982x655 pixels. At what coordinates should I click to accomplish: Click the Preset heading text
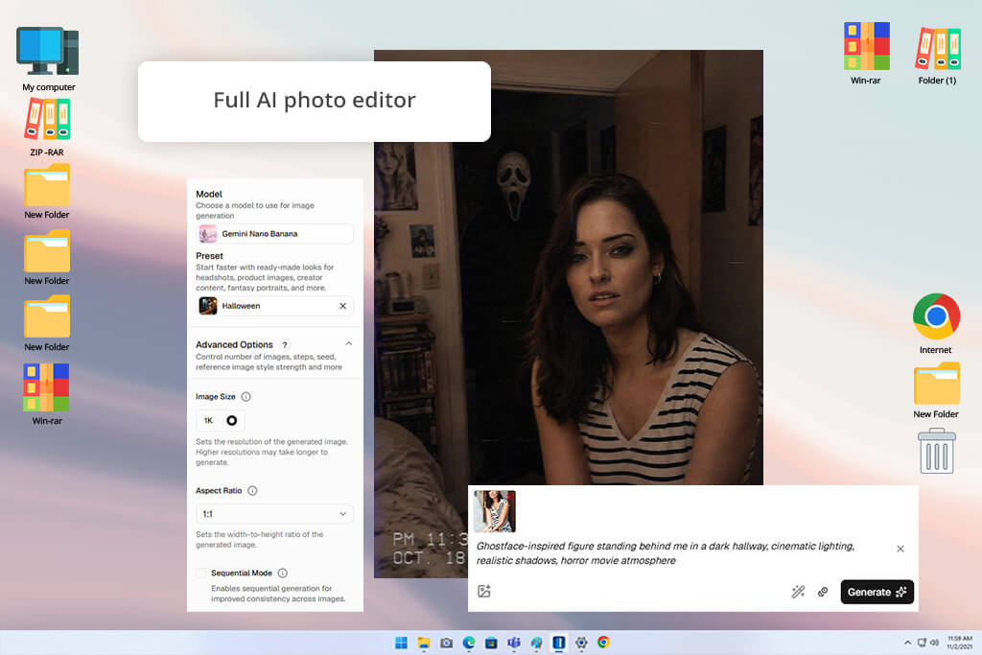[x=209, y=255]
